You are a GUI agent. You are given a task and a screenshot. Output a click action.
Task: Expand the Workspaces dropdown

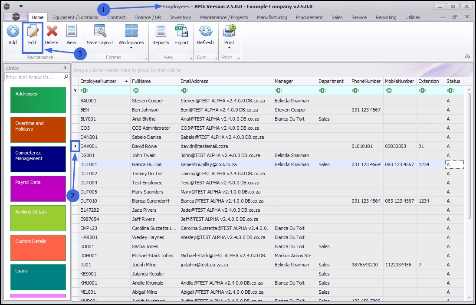click(x=131, y=48)
